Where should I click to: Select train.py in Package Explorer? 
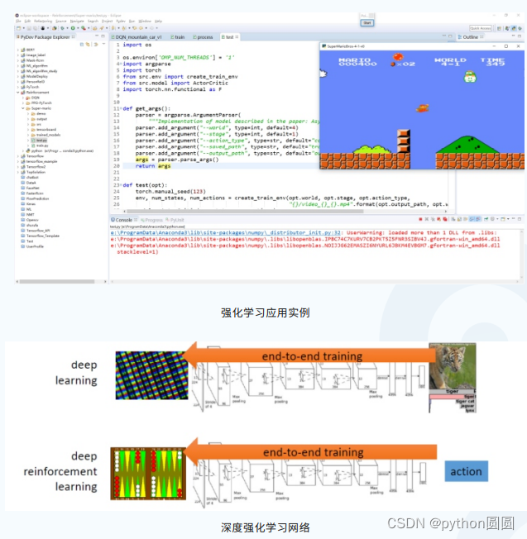pos(40,145)
